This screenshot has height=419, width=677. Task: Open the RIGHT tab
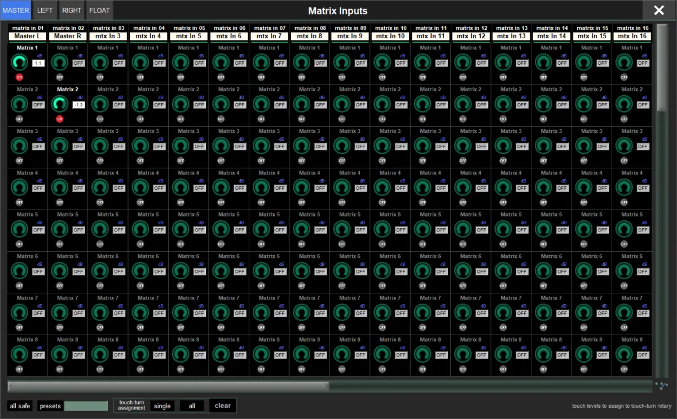coord(72,10)
